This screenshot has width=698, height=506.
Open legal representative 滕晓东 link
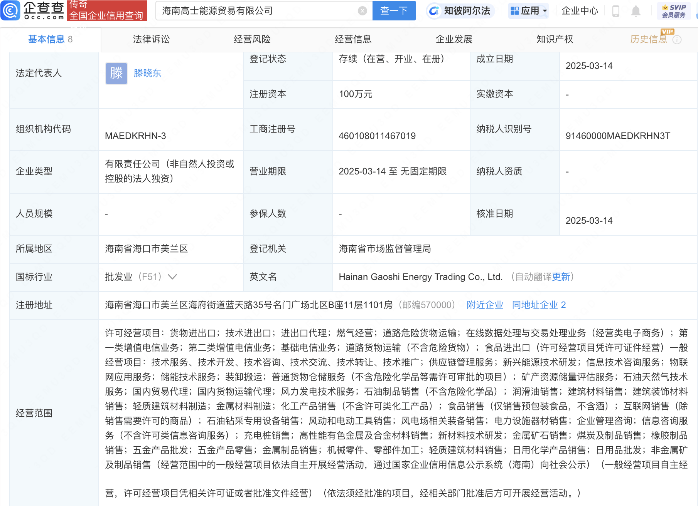click(147, 73)
